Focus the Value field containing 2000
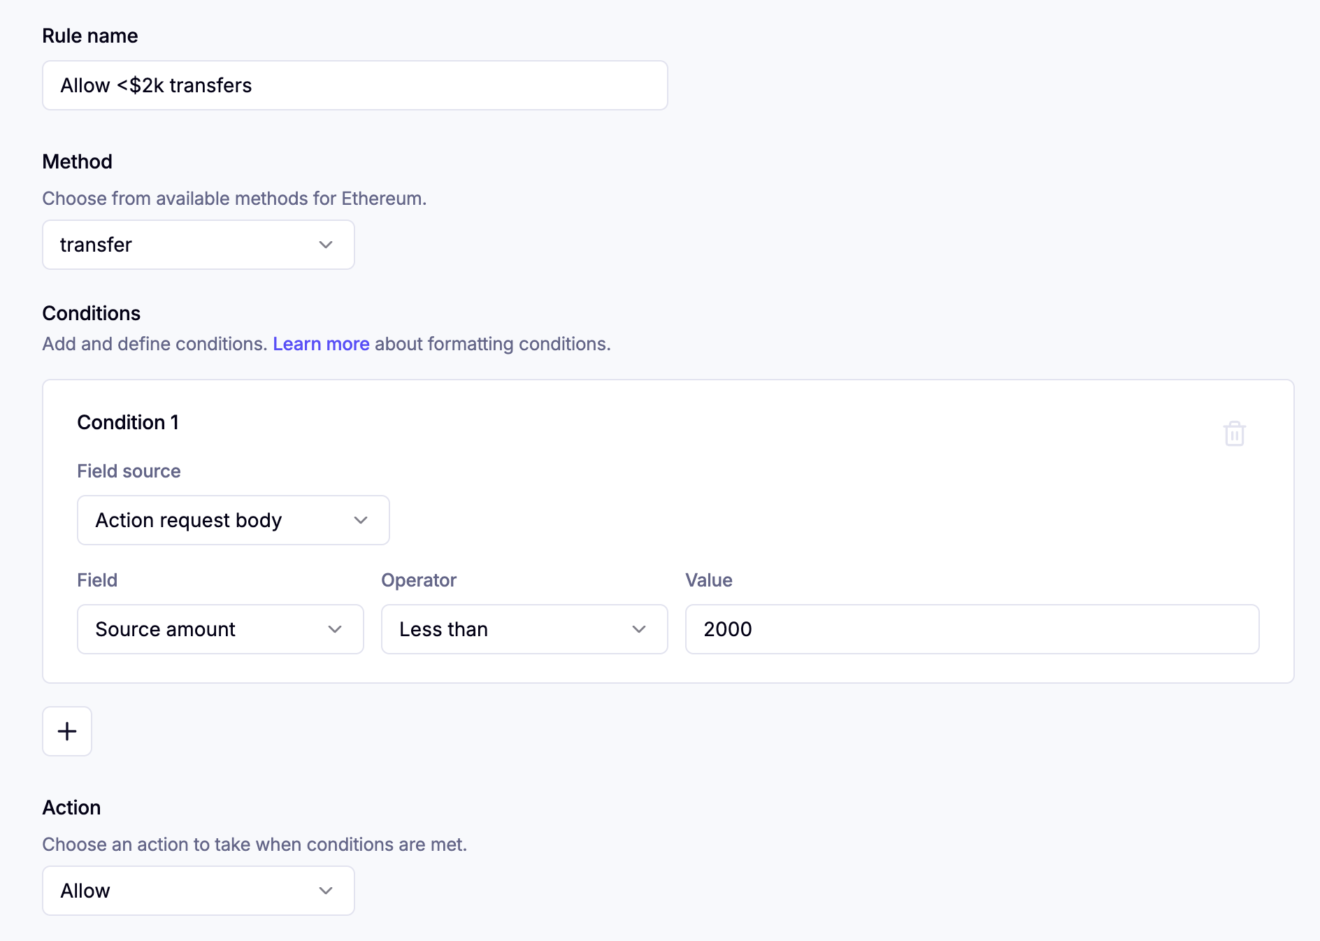This screenshot has height=941, width=1320. (x=973, y=629)
